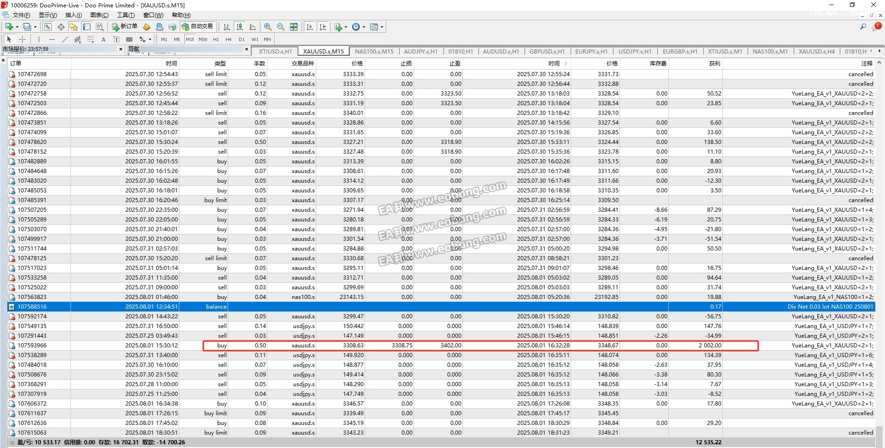Switch chart to line chart mode
Image resolution: width=885 pixels, height=448 pixels.
coord(252,27)
